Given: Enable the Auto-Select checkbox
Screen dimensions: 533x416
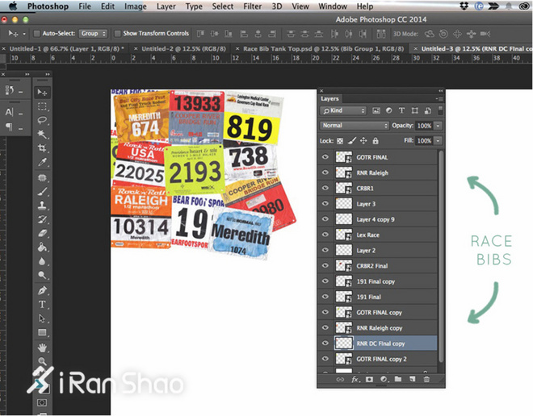Looking at the screenshot, I should pyautogui.click(x=36, y=34).
